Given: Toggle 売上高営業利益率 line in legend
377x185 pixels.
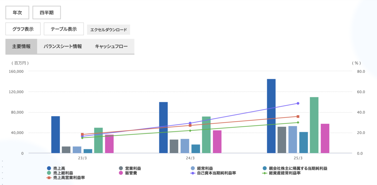Looking at the screenshot, I should click(66, 177).
